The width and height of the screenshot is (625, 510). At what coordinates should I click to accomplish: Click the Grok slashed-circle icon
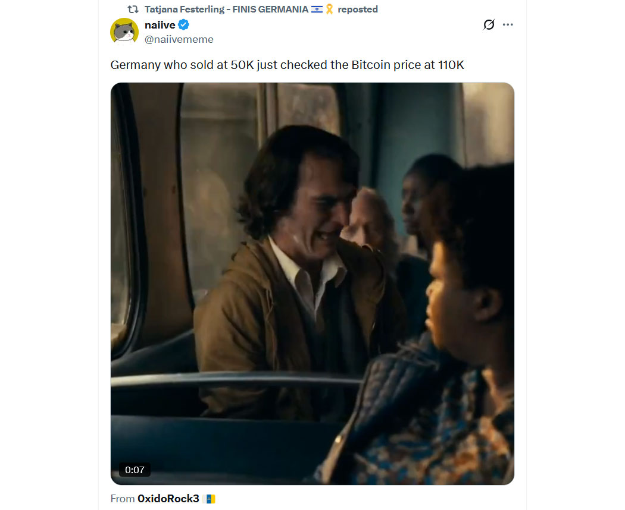[489, 25]
